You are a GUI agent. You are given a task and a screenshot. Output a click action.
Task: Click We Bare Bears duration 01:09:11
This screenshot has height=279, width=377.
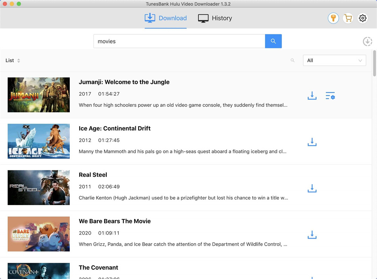click(109, 233)
